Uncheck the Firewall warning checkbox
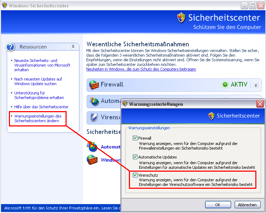266x213 pixels. (x=135, y=138)
